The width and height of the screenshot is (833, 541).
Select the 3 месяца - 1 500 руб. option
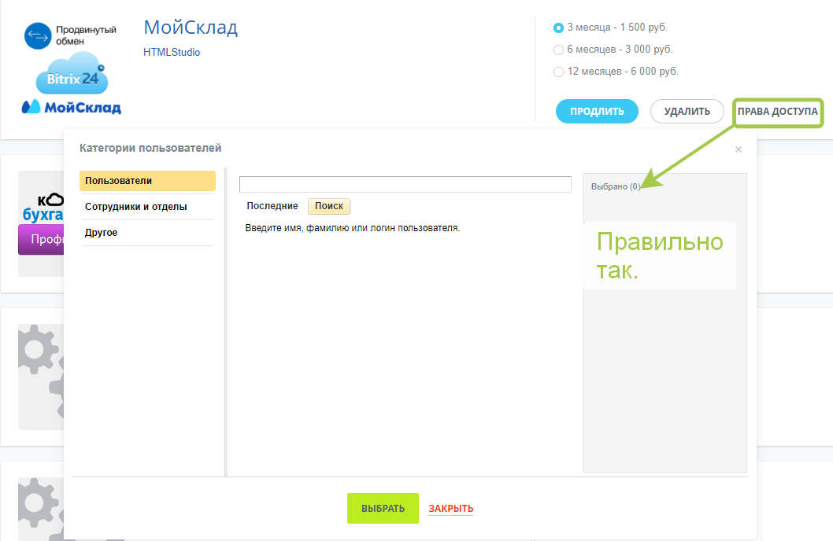[558, 28]
